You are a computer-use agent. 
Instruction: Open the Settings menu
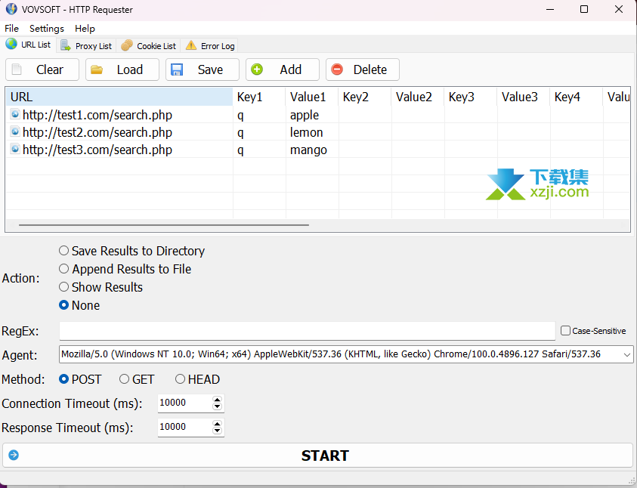47,29
